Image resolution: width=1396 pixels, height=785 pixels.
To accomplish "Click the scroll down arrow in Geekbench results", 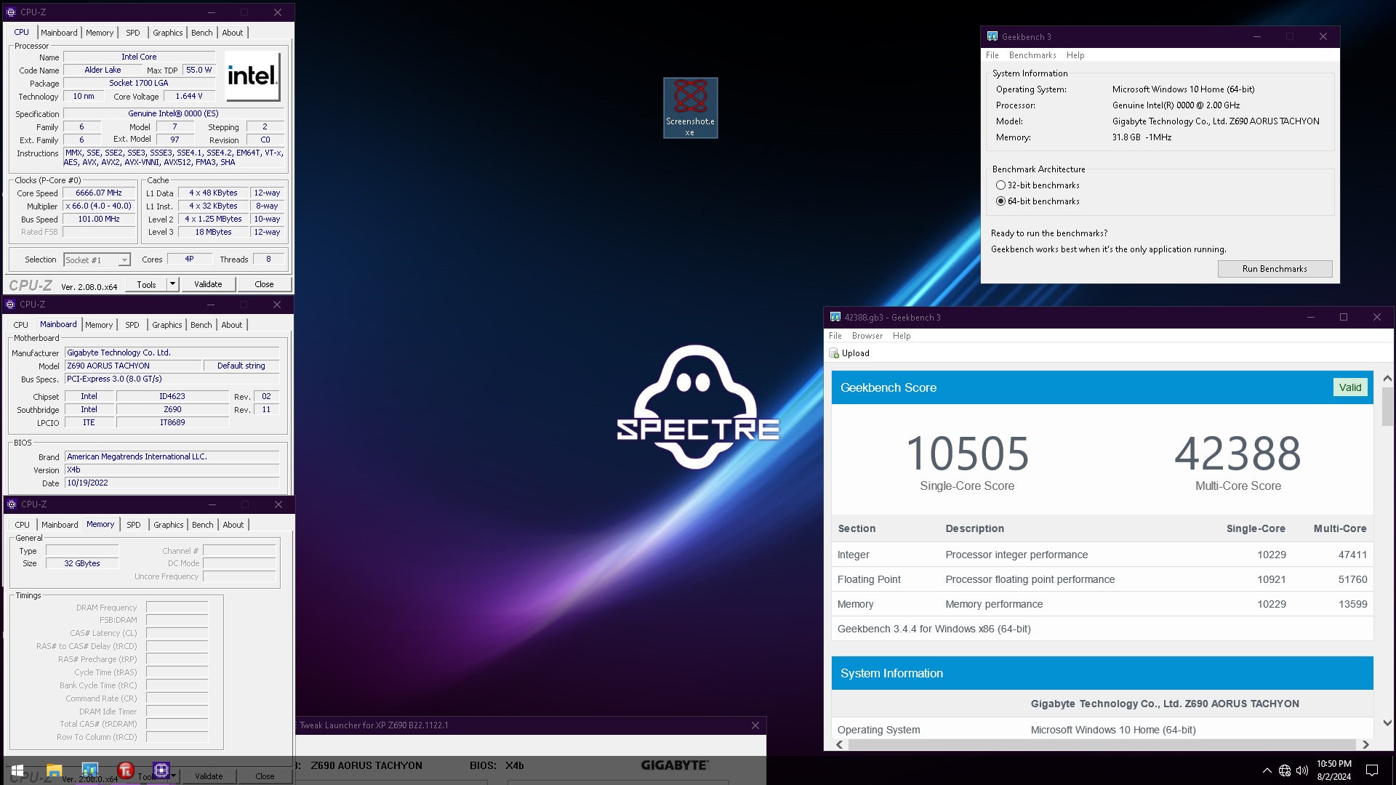I will [1387, 722].
